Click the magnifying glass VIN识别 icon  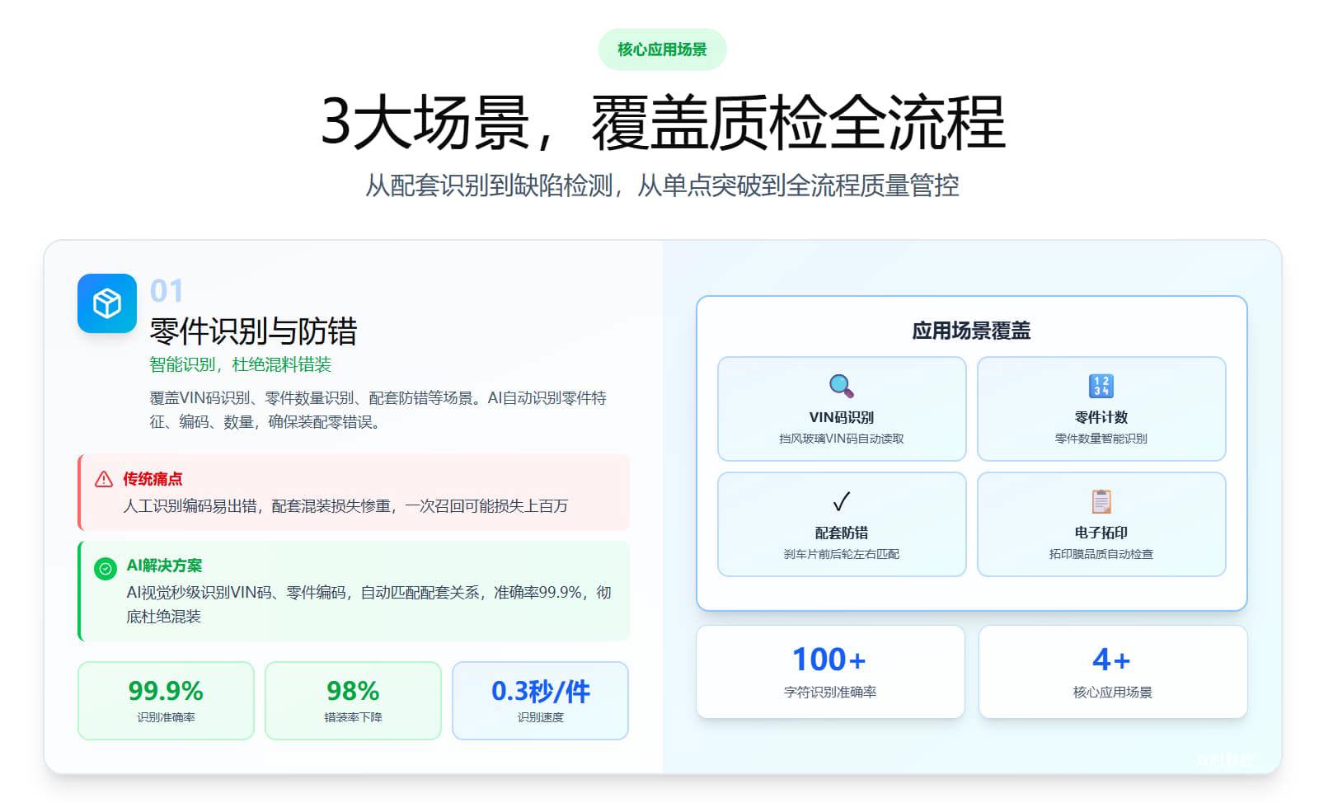pyautogui.click(x=841, y=386)
